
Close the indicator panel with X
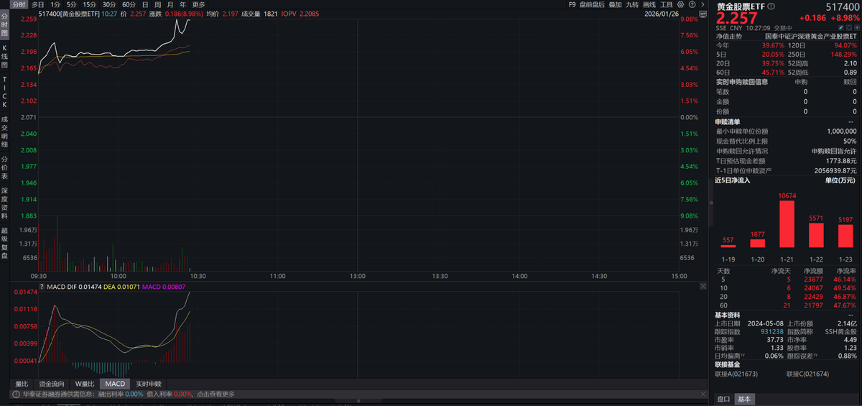click(x=703, y=286)
